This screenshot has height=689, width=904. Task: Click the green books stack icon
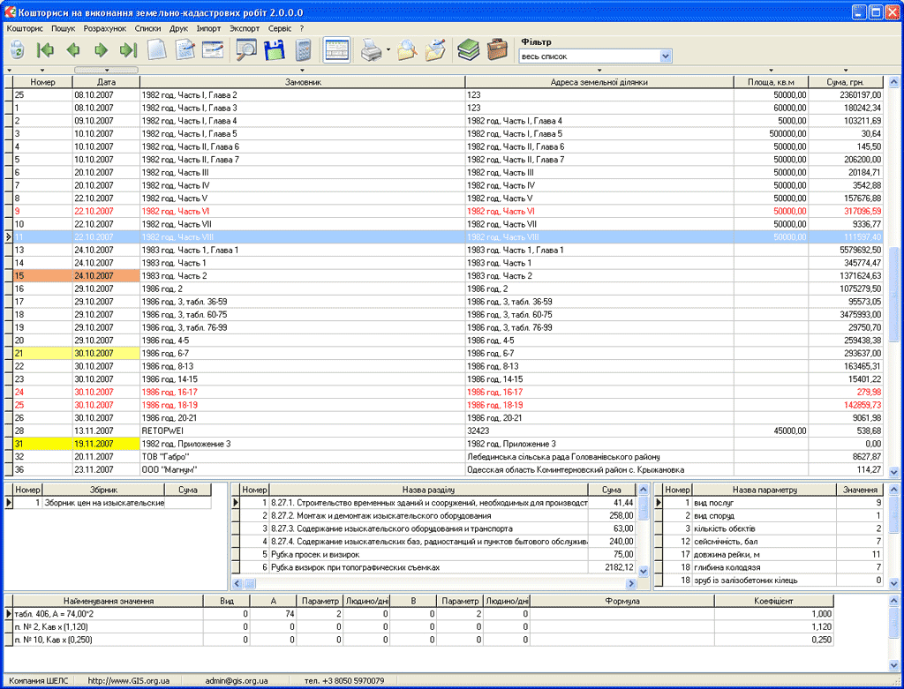click(468, 50)
